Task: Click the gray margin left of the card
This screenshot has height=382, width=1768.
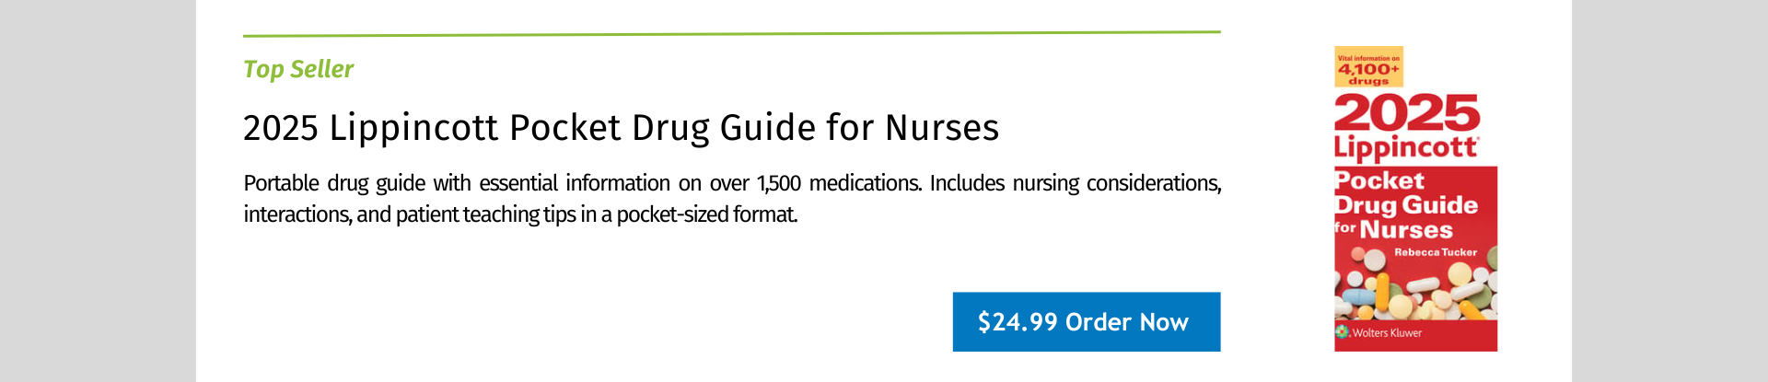Action: click(x=98, y=191)
